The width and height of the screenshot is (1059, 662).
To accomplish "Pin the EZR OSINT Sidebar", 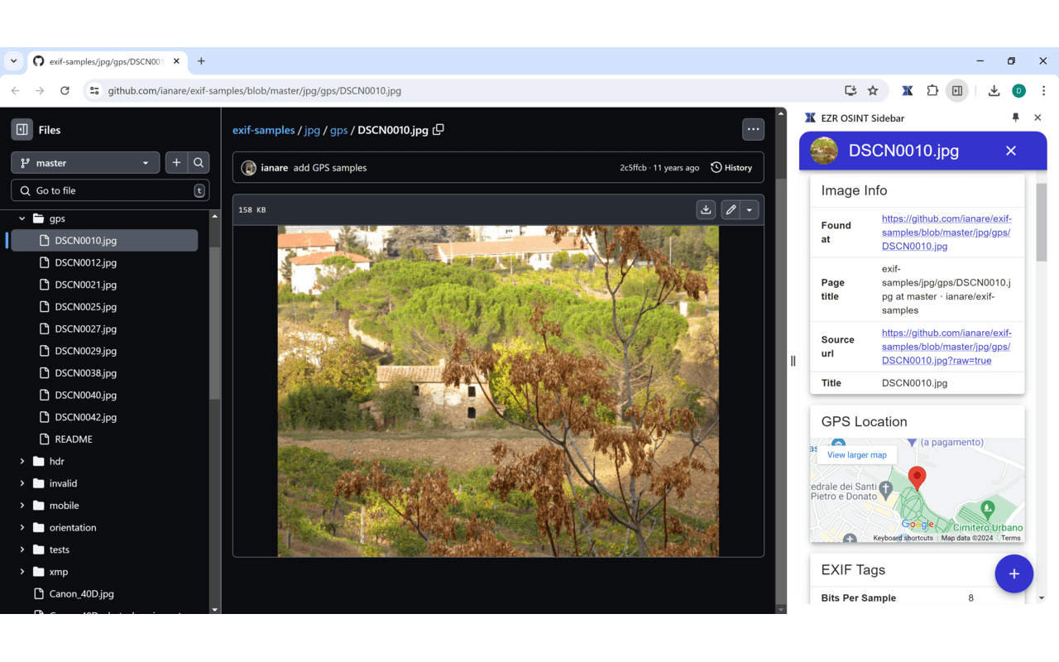I will tap(1015, 118).
